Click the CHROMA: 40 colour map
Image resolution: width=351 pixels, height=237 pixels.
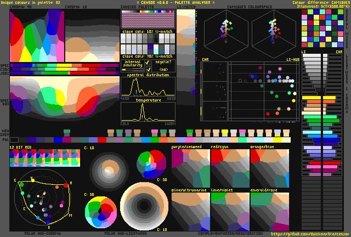[37, 36]
